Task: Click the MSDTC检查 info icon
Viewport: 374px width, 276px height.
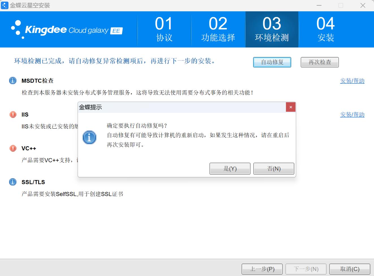Action: 13,80
